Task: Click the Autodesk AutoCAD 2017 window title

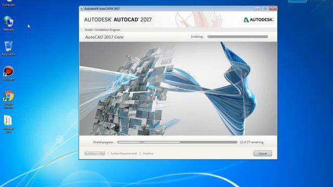Action: 102,9
